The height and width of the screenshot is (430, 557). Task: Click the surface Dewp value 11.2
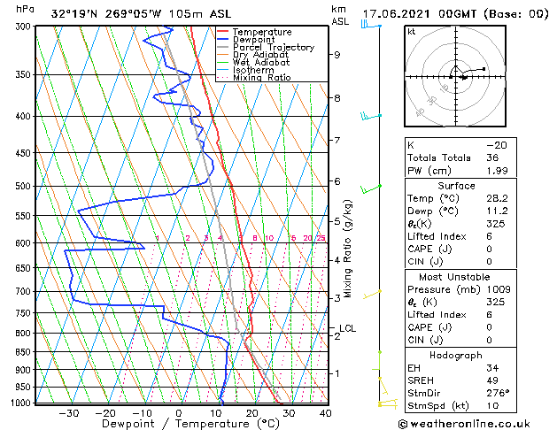(497, 211)
